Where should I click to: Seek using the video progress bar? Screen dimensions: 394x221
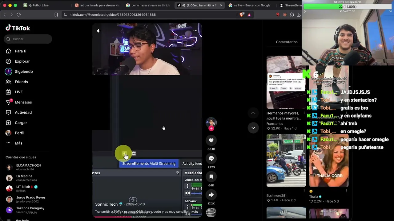pyautogui.click(x=147, y=217)
